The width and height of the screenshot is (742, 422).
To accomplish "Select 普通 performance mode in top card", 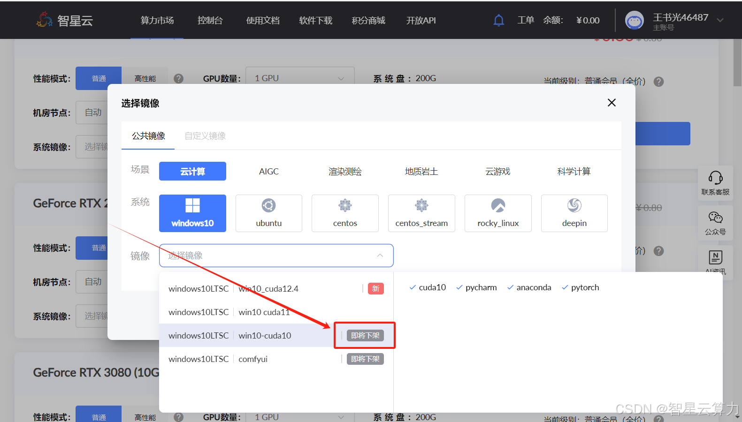I will (x=99, y=78).
